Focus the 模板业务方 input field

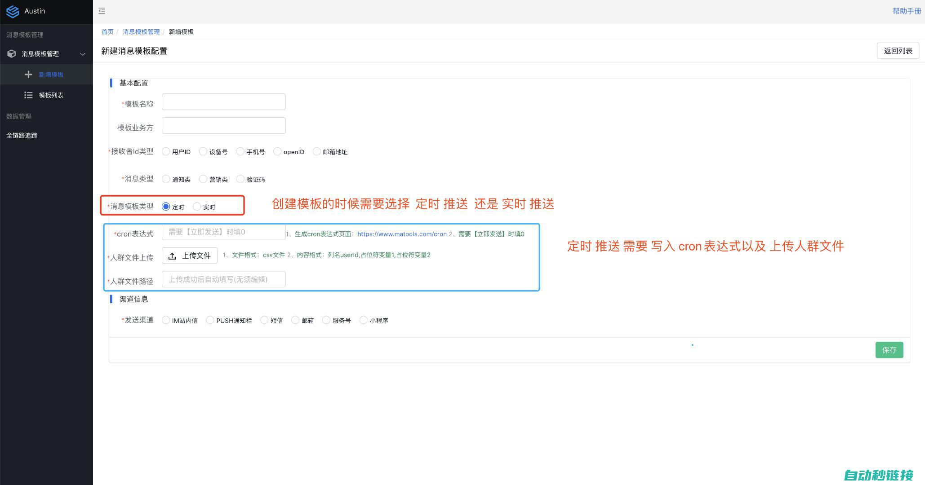(223, 125)
